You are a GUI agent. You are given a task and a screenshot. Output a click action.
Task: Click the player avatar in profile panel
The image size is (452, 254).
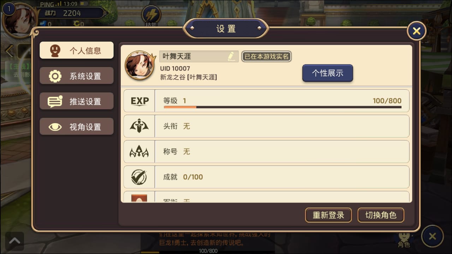tap(141, 66)
